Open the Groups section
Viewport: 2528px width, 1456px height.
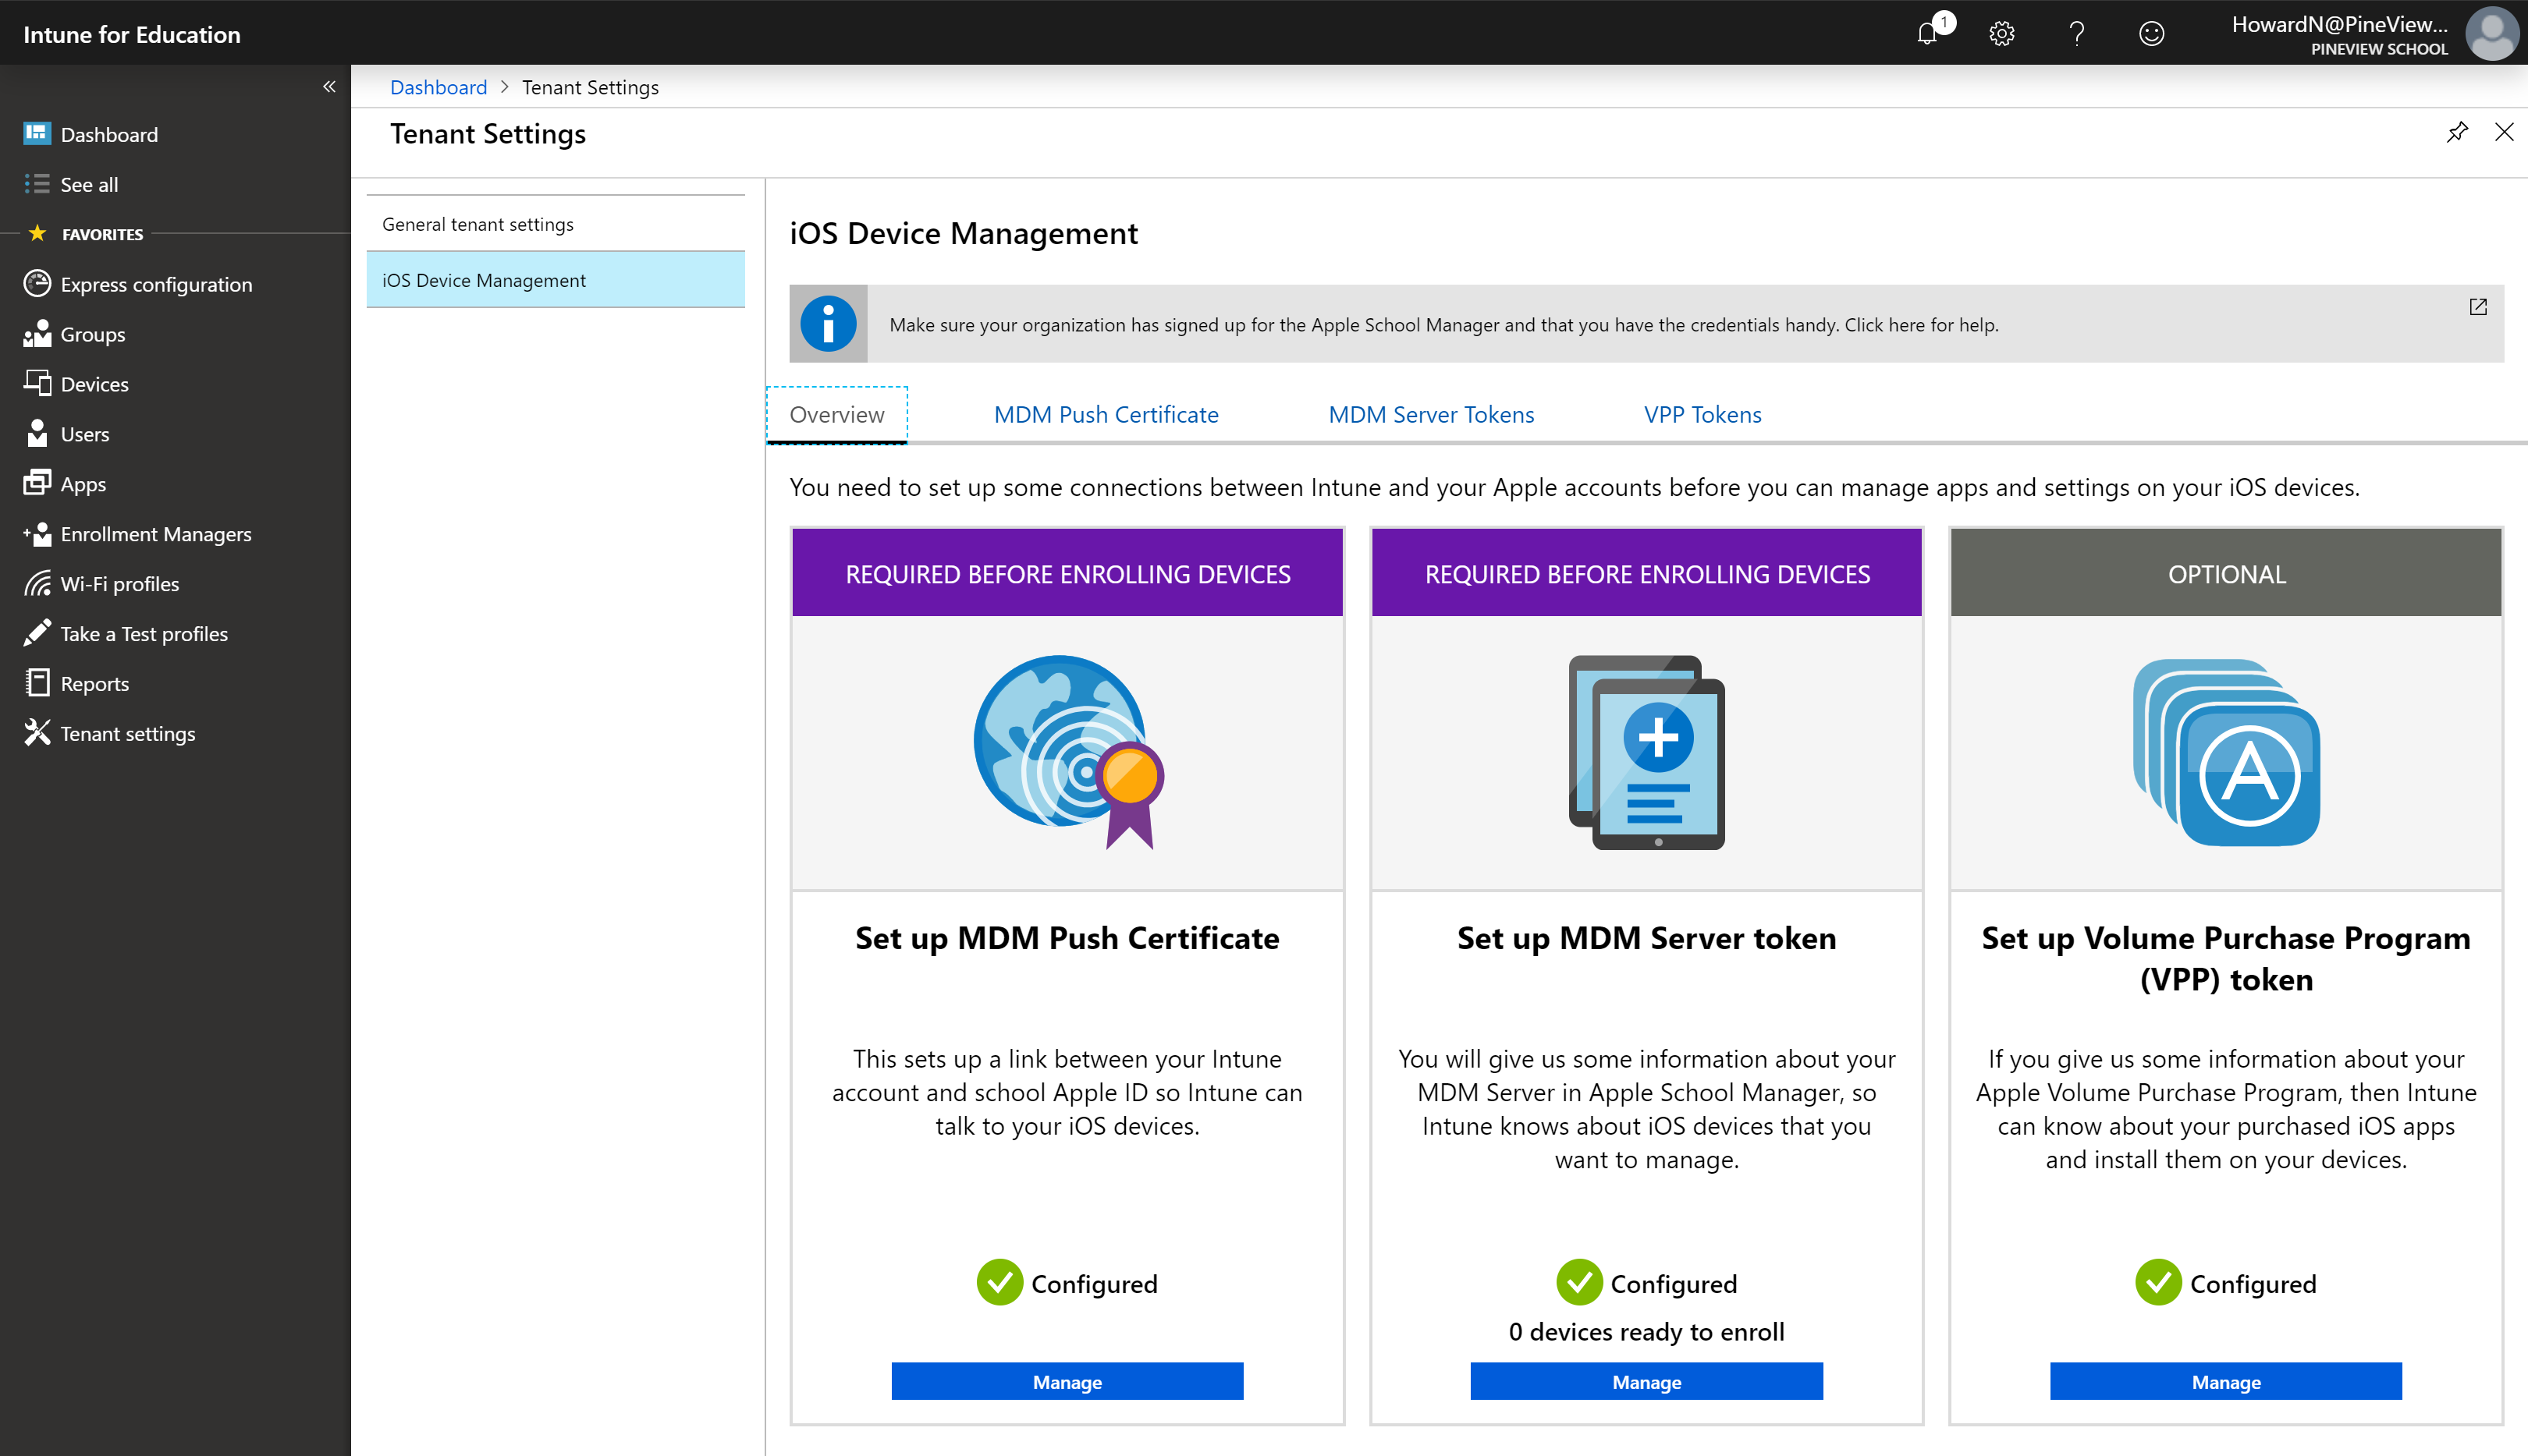93,334
